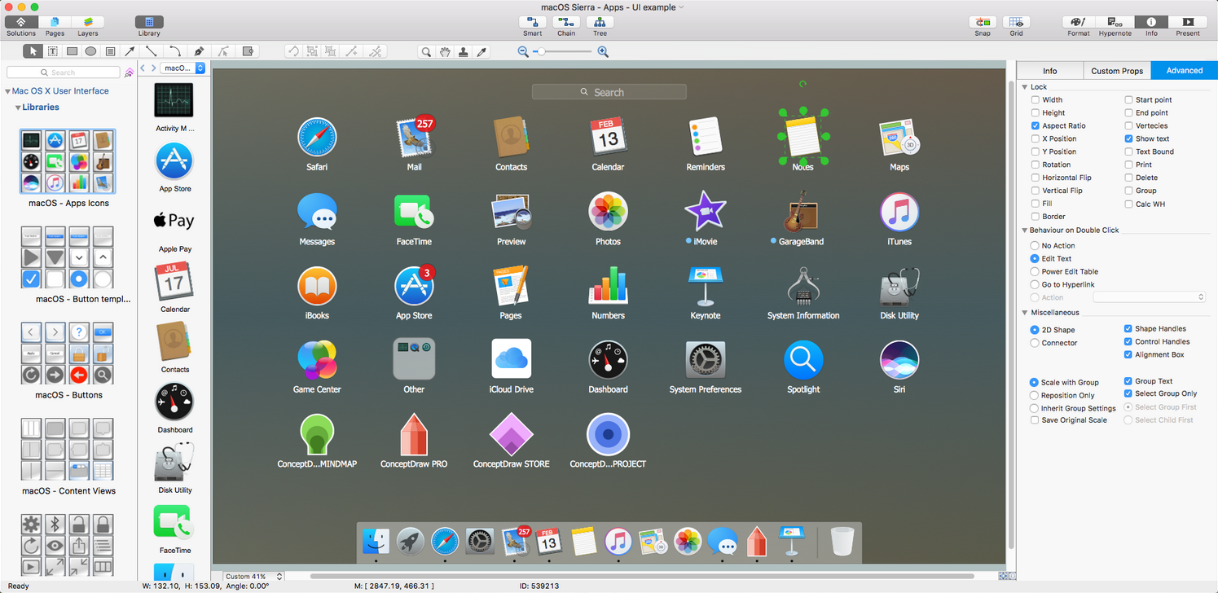Collapse the Lock section
This screenshot has height=593, width=1218.
click(x=1025, y=86)
